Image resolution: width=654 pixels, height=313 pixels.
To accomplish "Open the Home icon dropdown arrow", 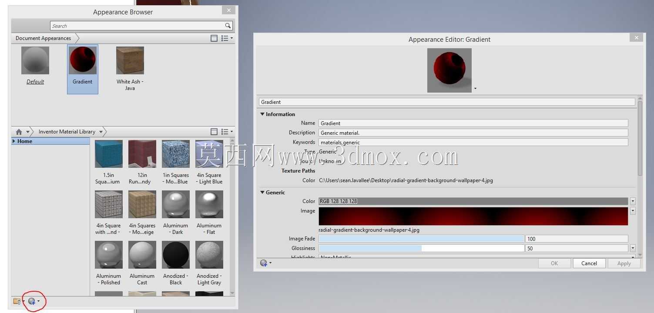I will coord(27,132).
